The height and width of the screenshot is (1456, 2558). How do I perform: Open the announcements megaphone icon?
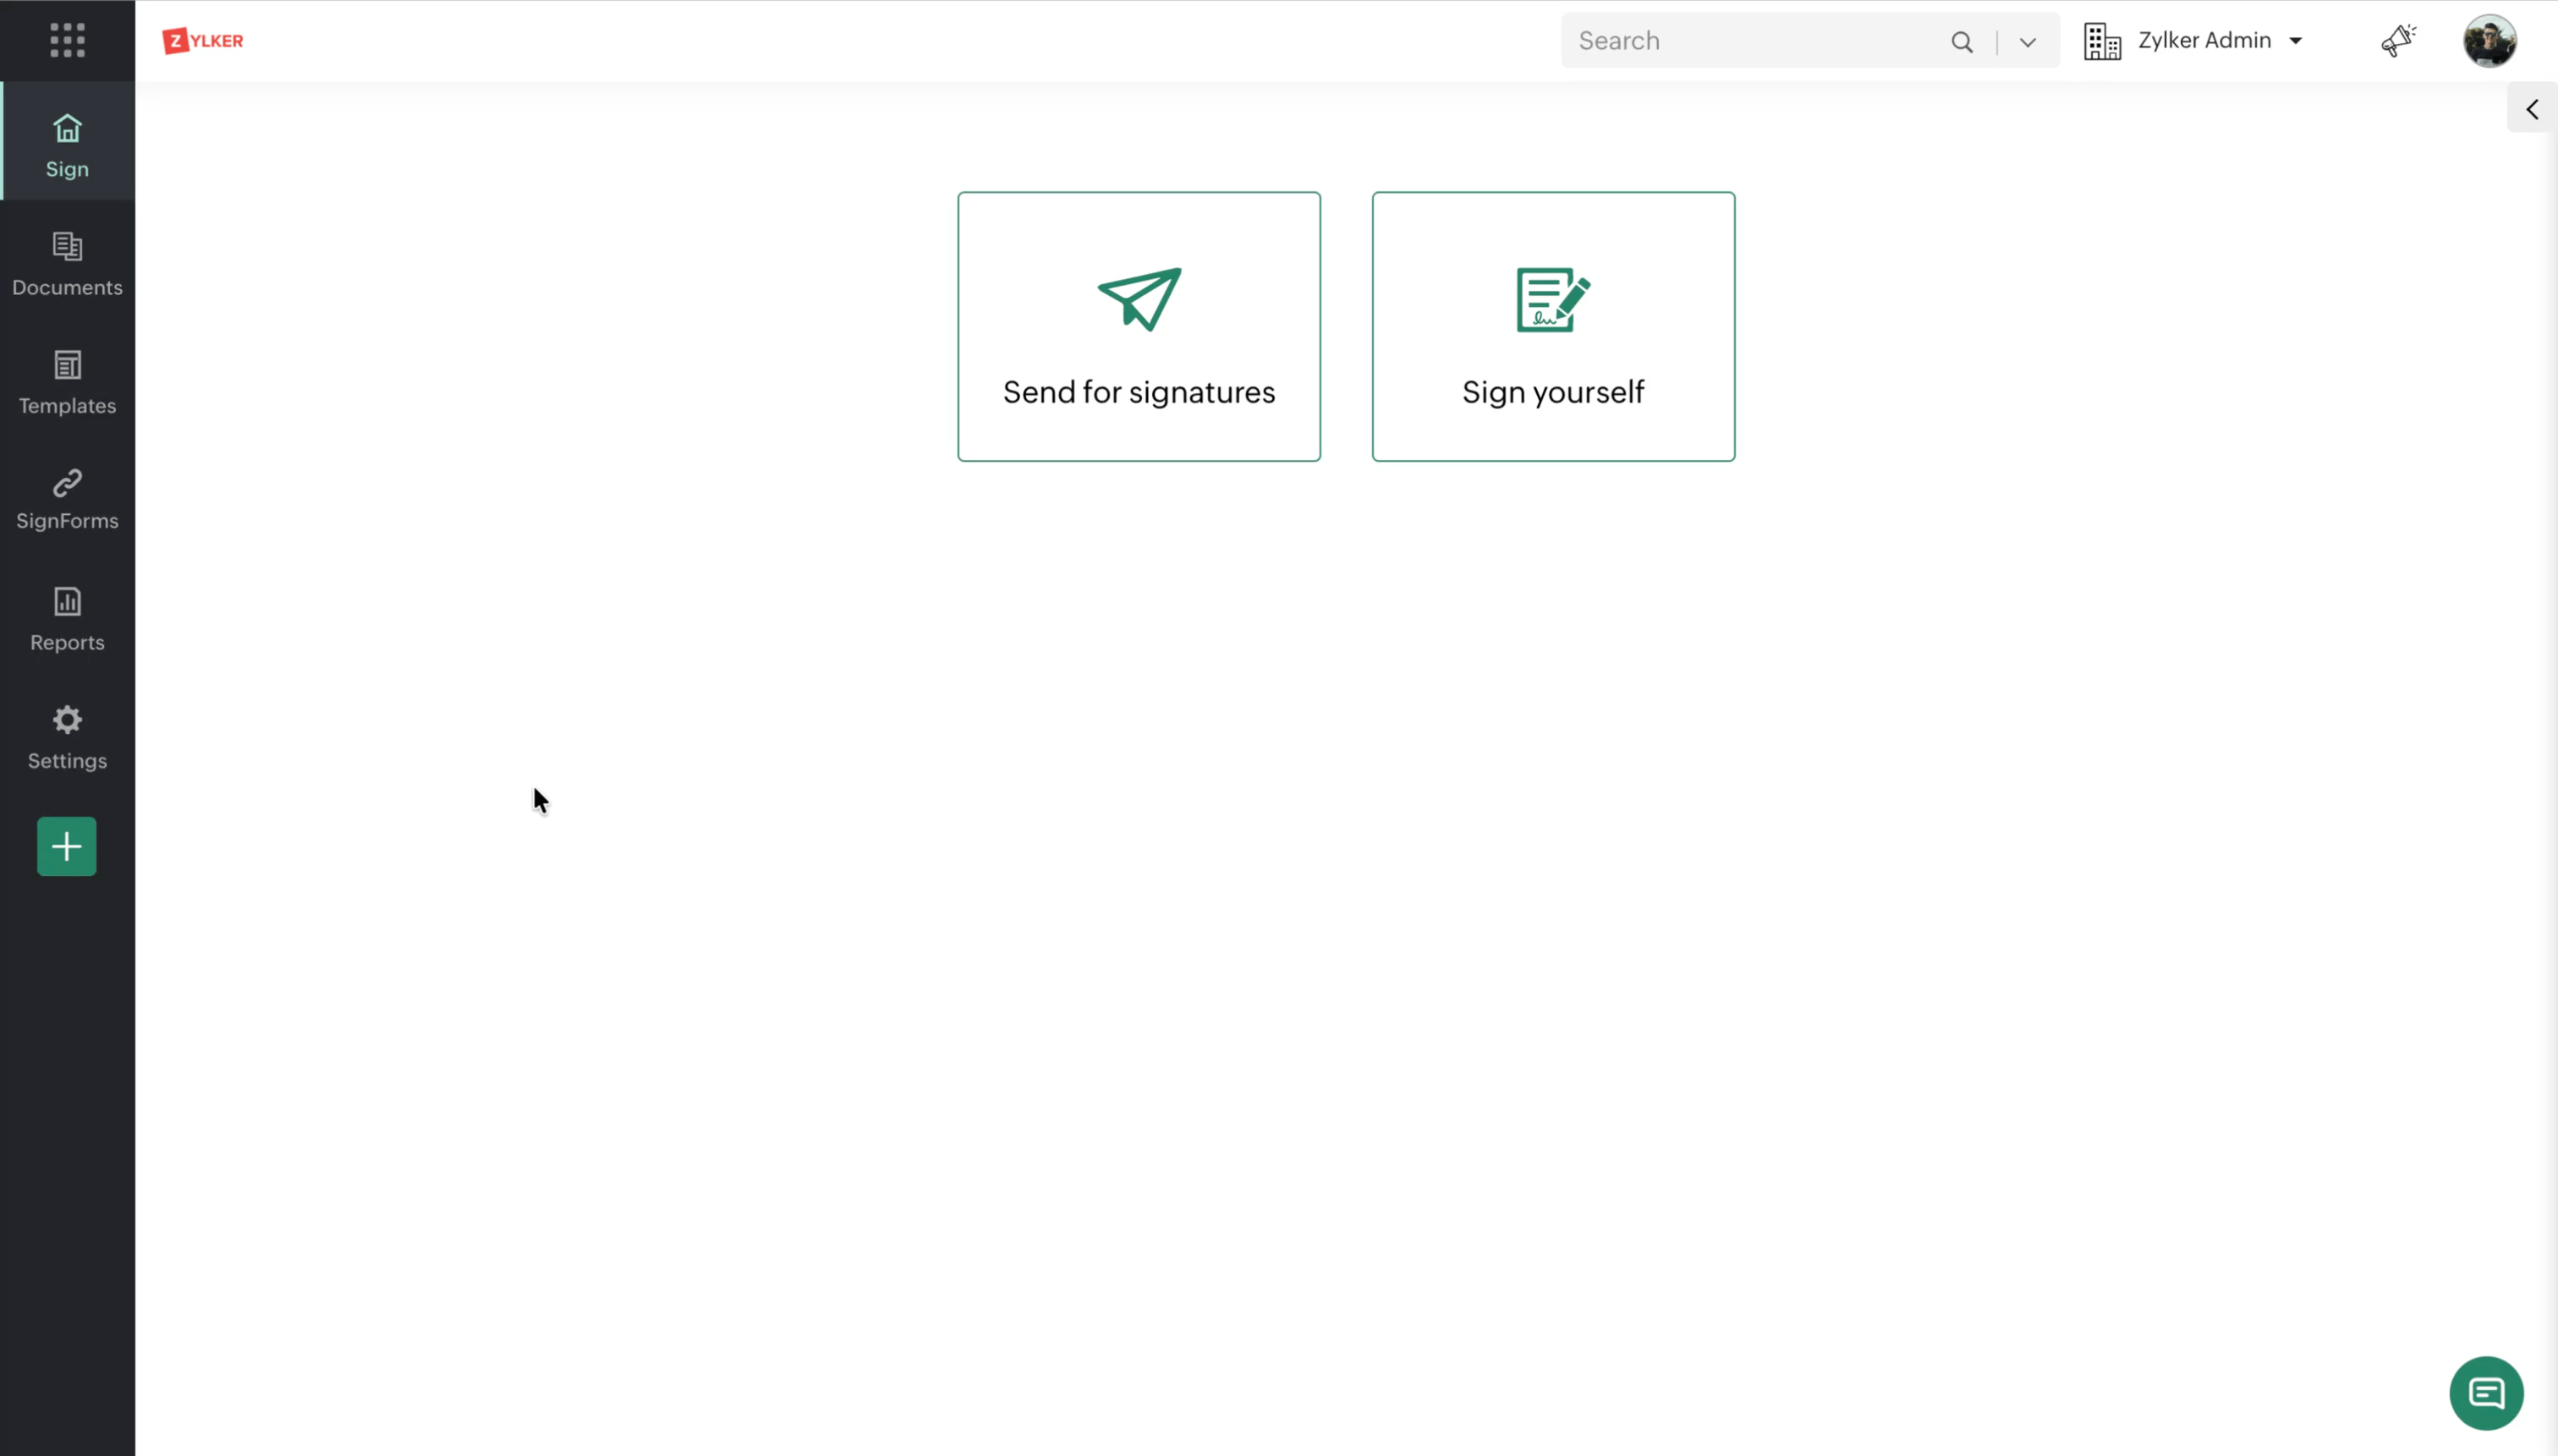click(x=2398, y=41)
